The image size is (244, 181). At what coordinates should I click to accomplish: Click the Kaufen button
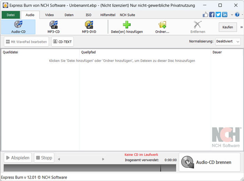coord(228,27)
